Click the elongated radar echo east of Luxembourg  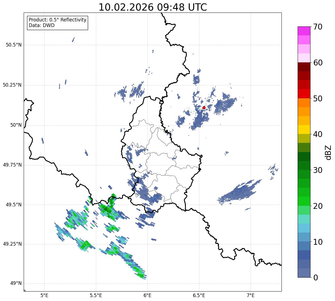(239, 191)
